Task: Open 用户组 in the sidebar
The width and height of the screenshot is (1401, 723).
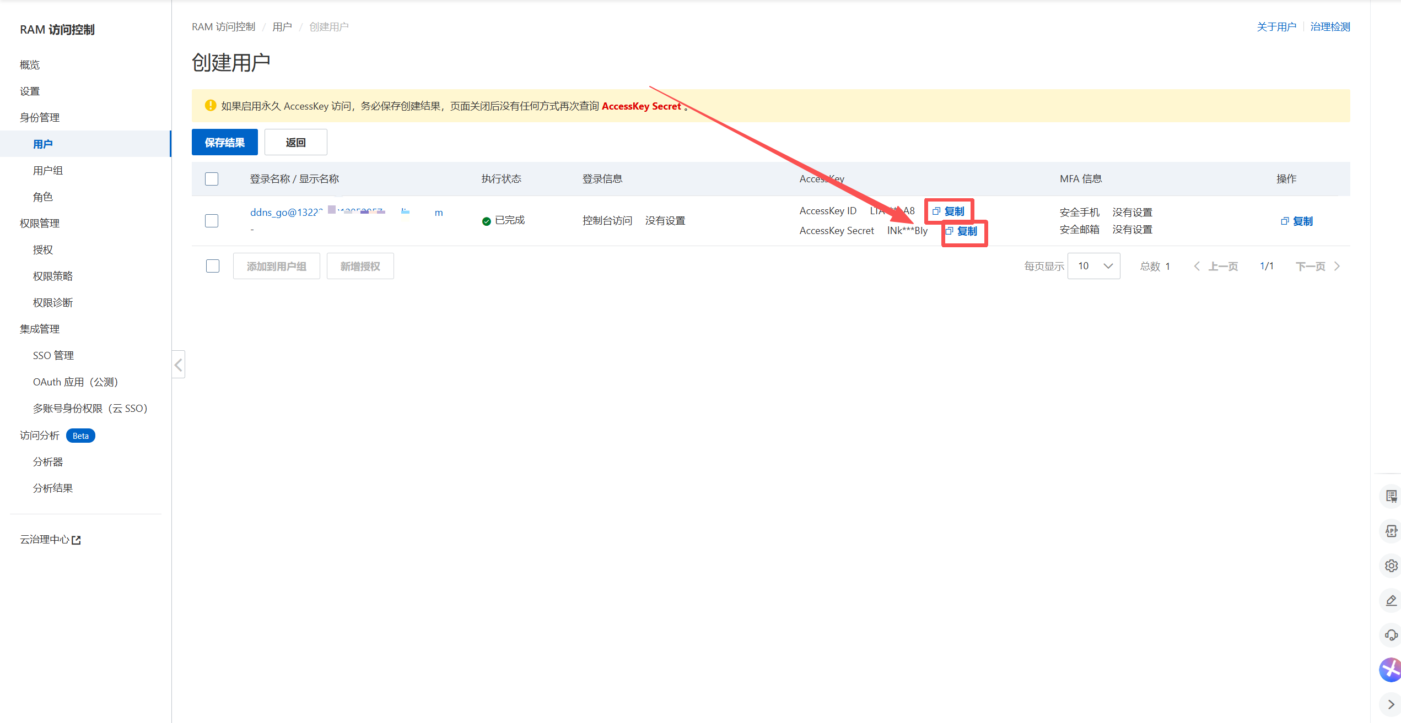Action: (x=48, y=171)
